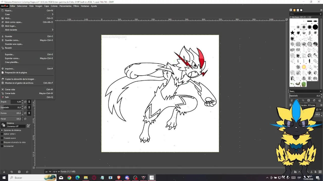This screenshot has height=181, width=323.
Task: Open the Herramientas menu
Action: [x=66, y=6]
